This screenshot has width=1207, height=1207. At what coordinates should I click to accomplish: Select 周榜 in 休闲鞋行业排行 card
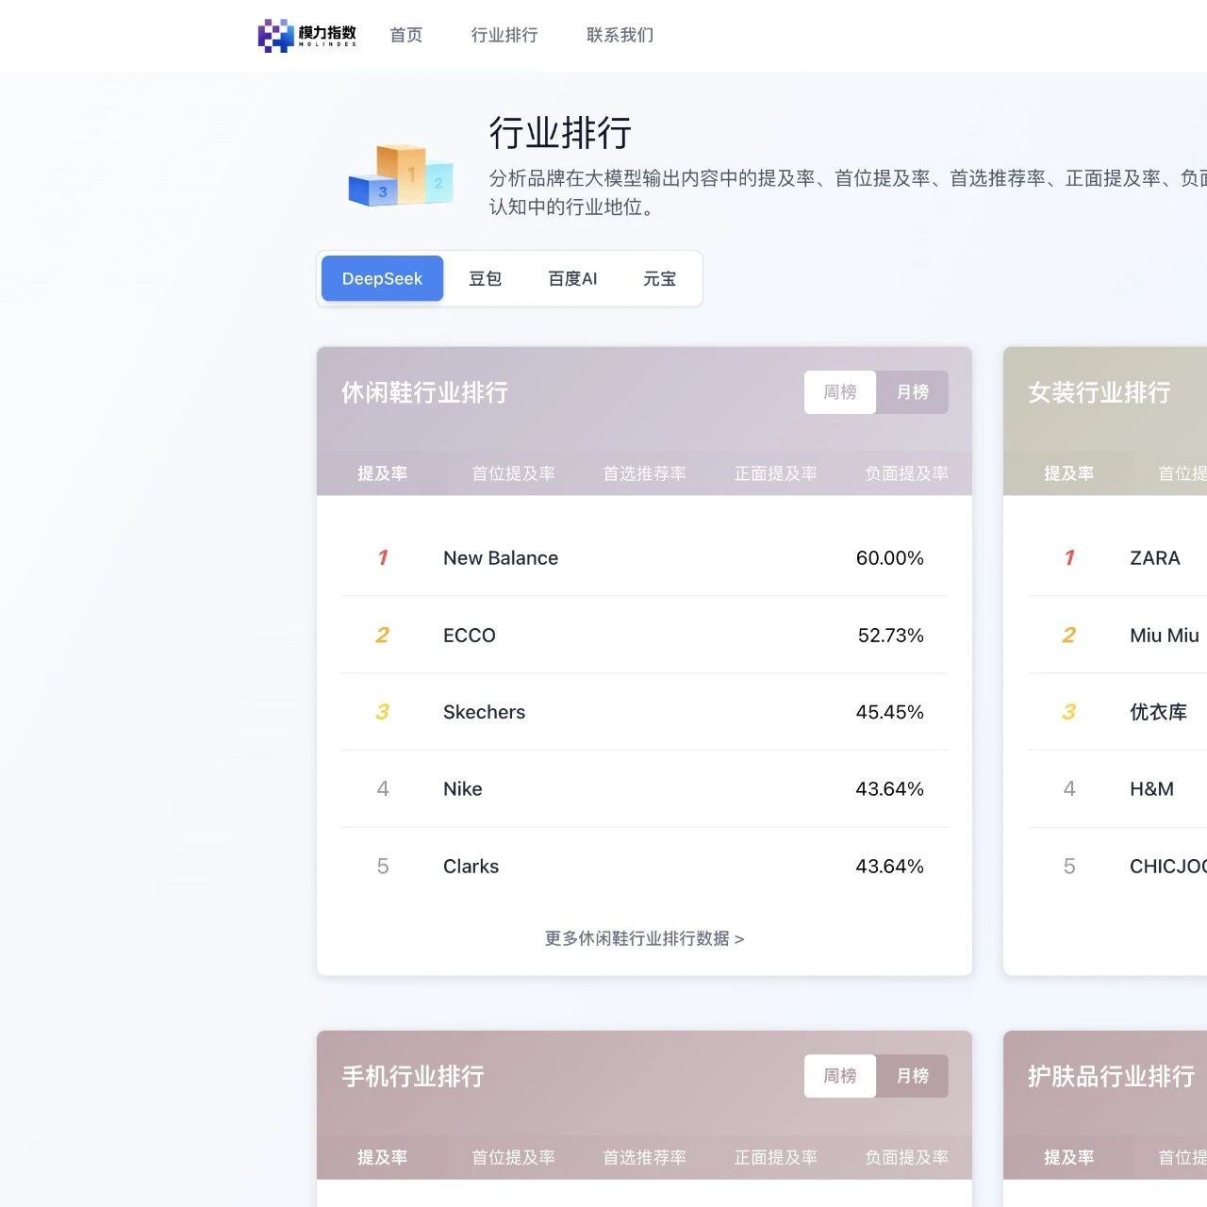pos(840,391)
